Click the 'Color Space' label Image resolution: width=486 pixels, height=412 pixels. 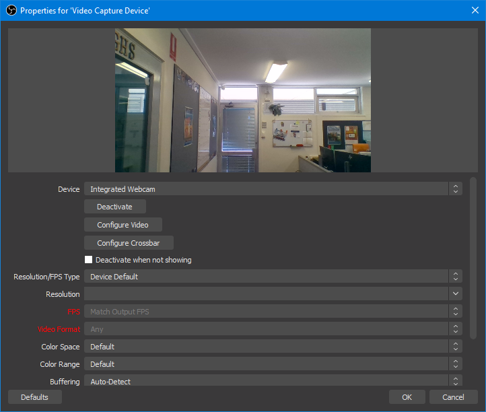tap(61, 347)
